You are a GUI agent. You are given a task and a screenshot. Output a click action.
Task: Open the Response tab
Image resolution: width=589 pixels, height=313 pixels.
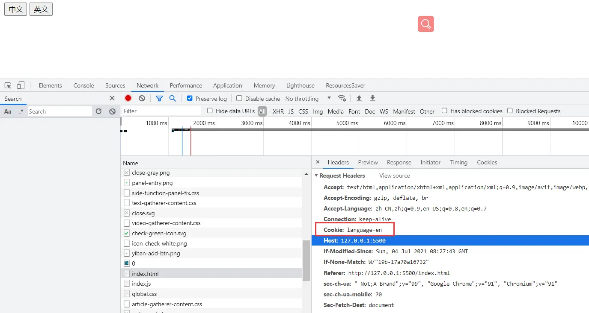point(399,162)
